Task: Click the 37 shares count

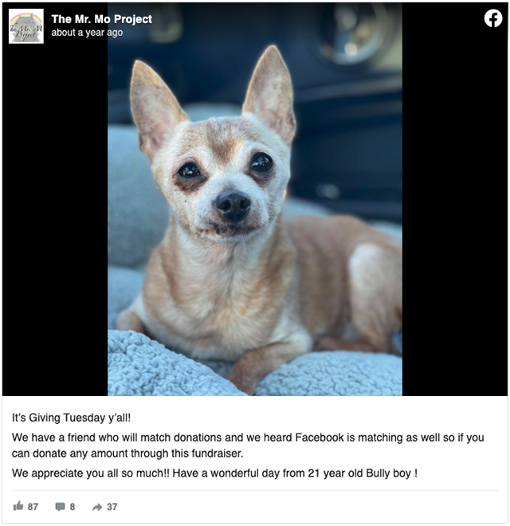Action: coord(112,507)
